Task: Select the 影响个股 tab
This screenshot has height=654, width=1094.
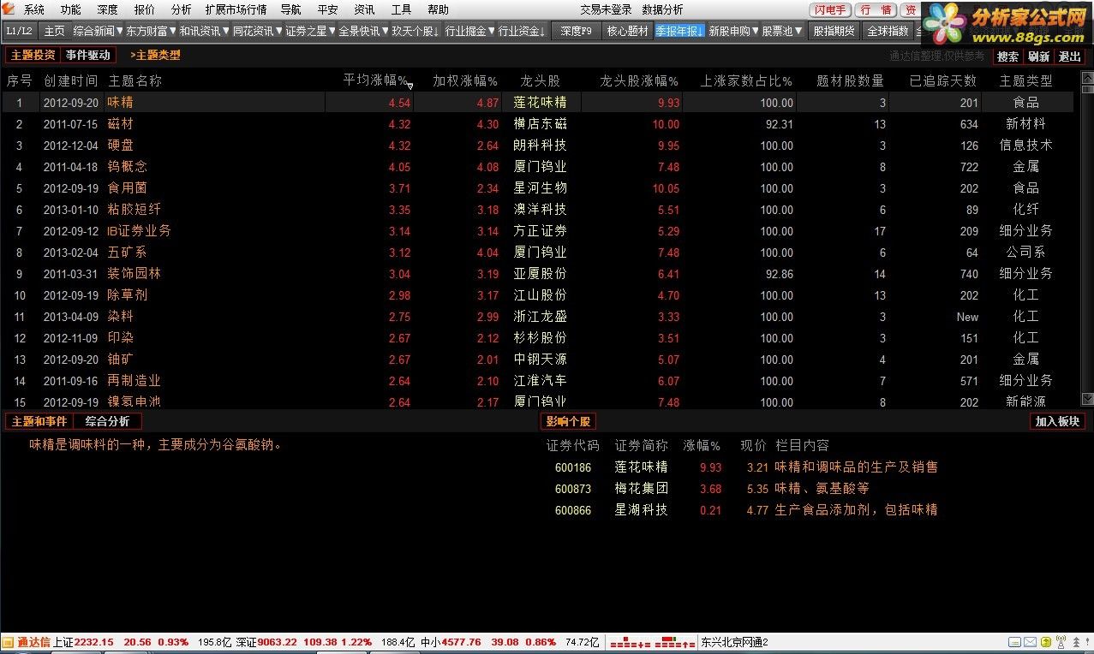Action: 568,421
